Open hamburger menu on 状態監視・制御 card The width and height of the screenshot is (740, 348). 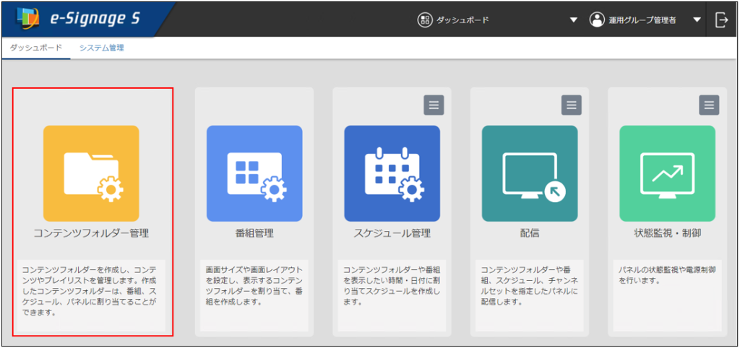point(709,105)
